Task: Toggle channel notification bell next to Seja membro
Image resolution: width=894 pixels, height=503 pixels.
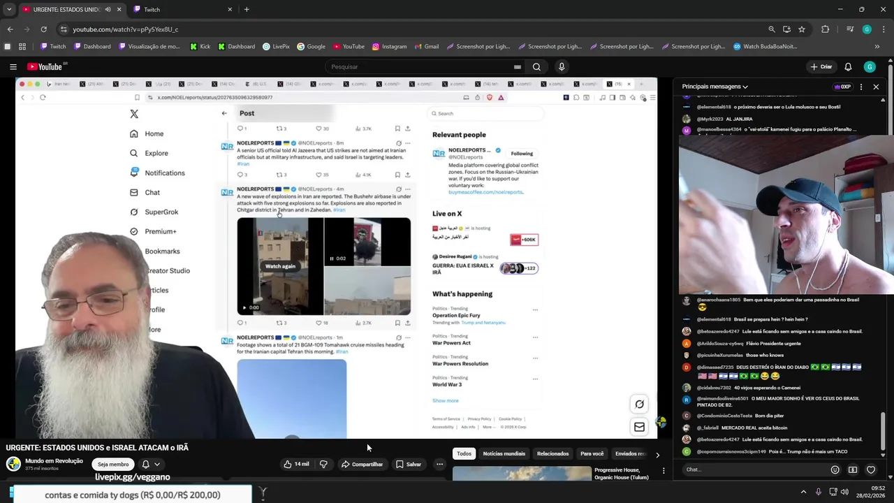Action: point(145,464)
